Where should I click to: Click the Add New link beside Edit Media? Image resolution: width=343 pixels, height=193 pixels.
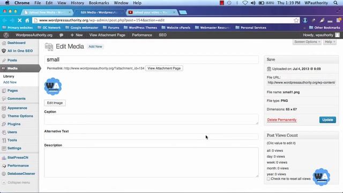(x=95, y=47)
